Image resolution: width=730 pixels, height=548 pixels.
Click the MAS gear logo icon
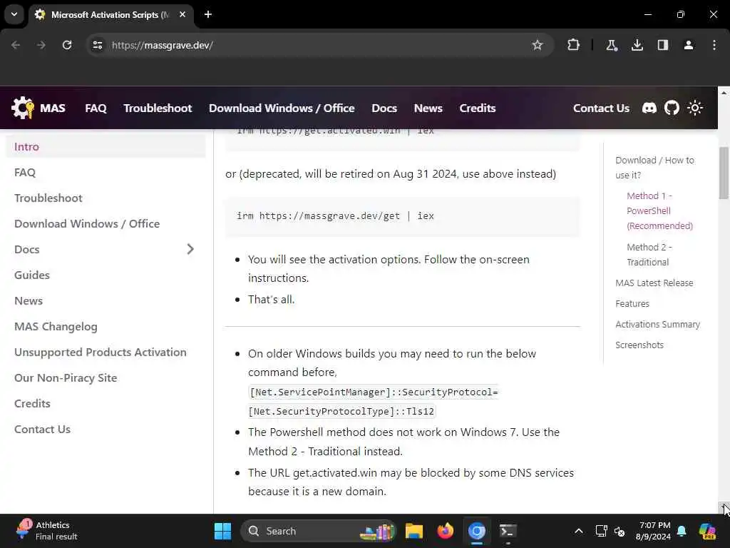(x=22, y=108)
